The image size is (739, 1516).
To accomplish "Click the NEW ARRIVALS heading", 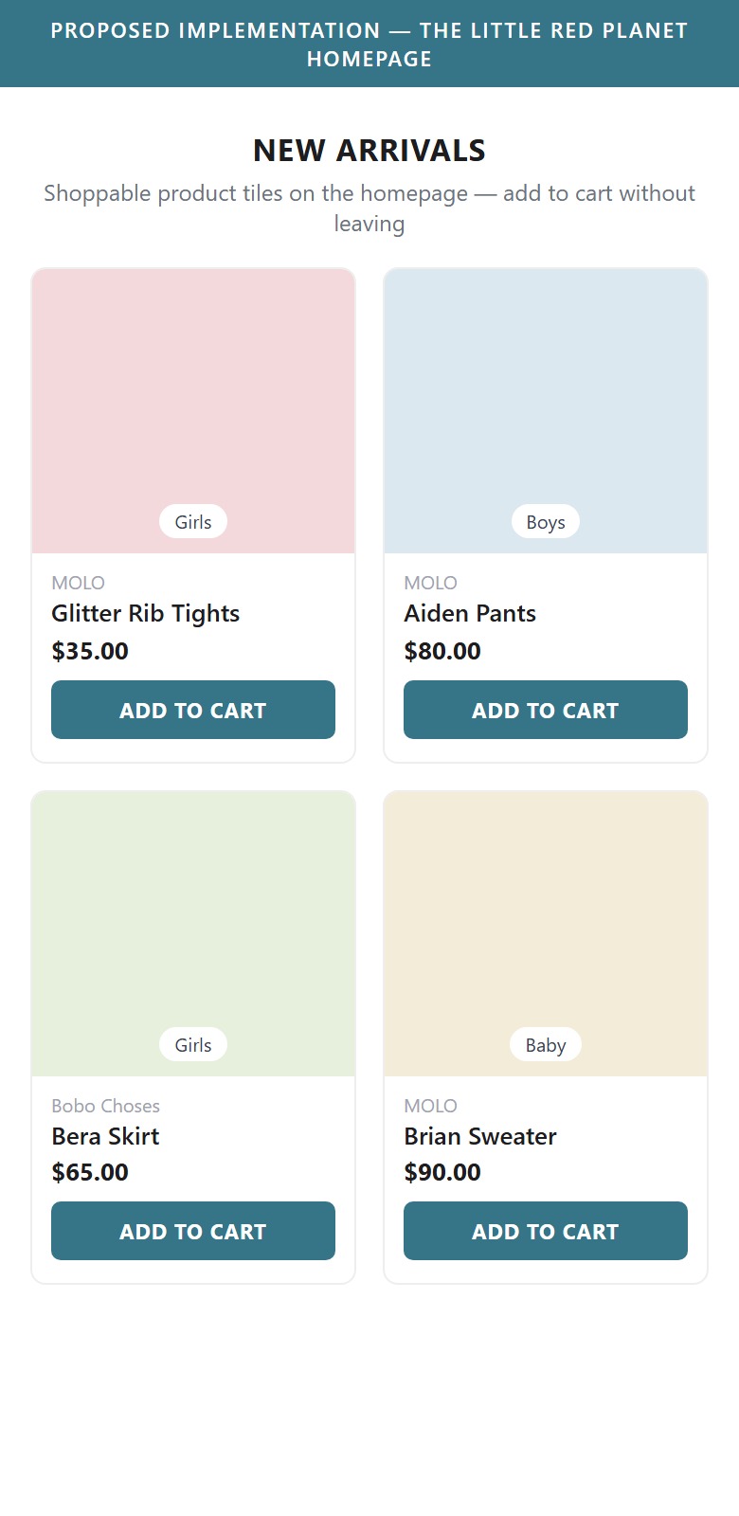I will point(369,150).
